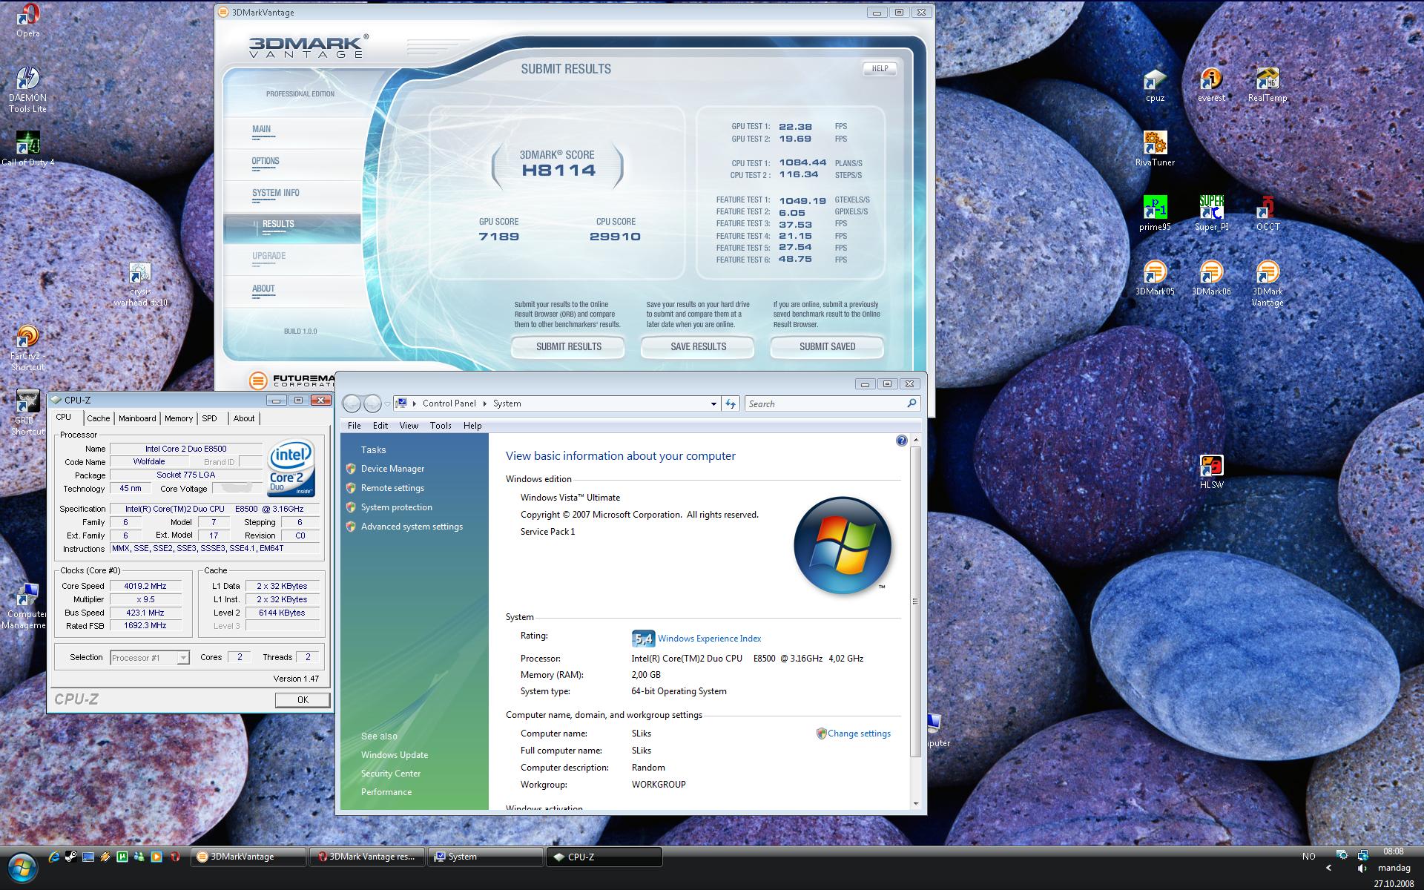This screenshot has width=1424, height=890.
Task: Click the Search field in System window
Action: [833, 403]
